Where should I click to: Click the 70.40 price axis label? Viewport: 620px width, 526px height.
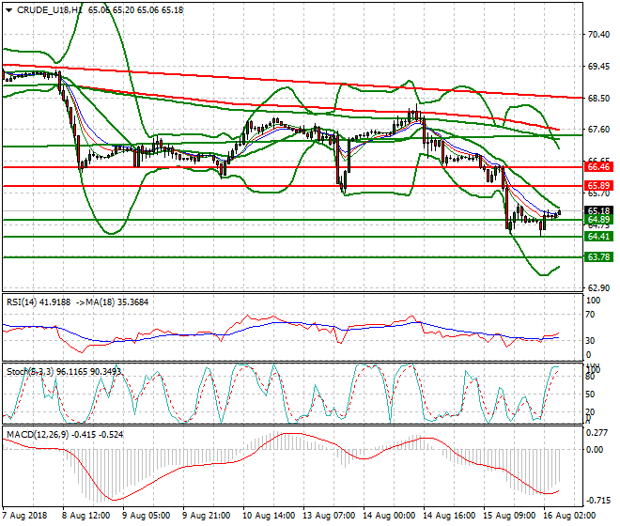tap(598, 35)
